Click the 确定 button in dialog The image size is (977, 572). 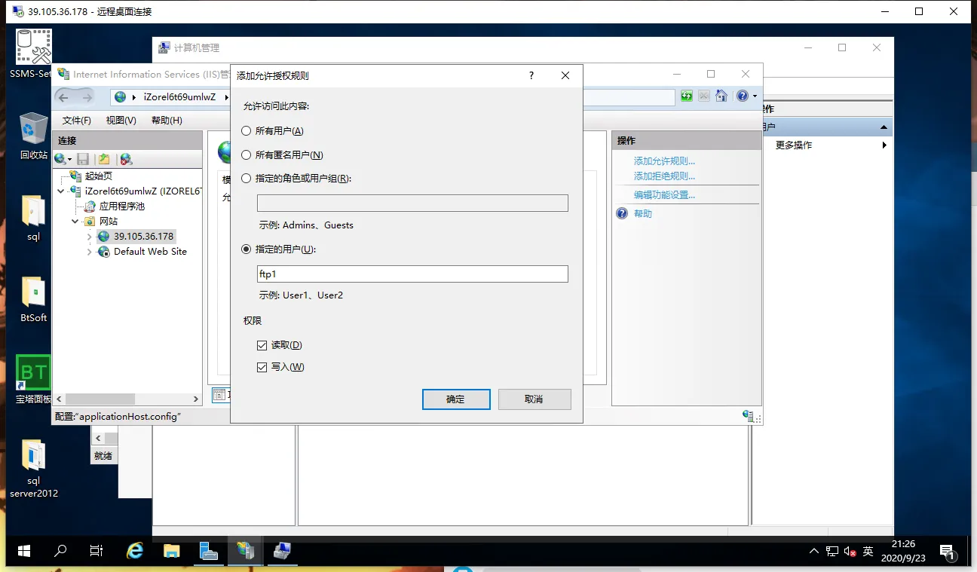456,399
